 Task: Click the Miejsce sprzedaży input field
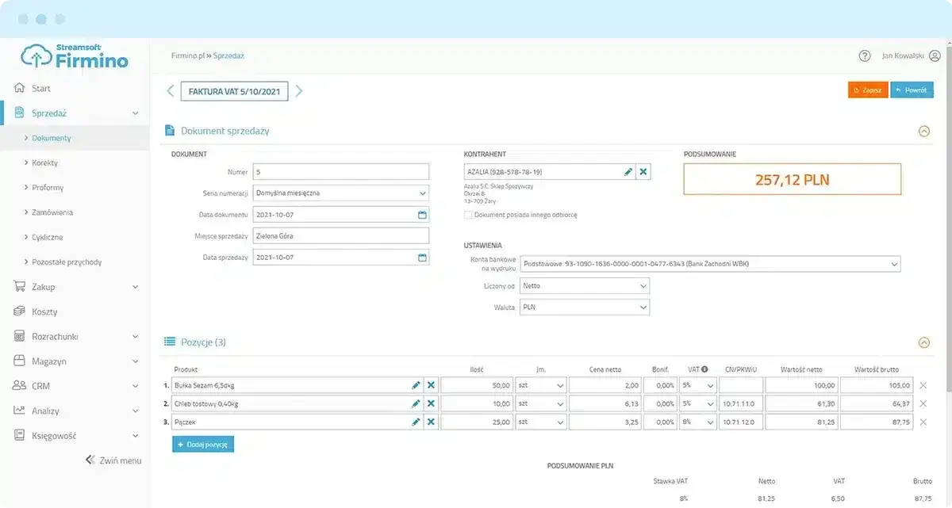pos(340,236)
